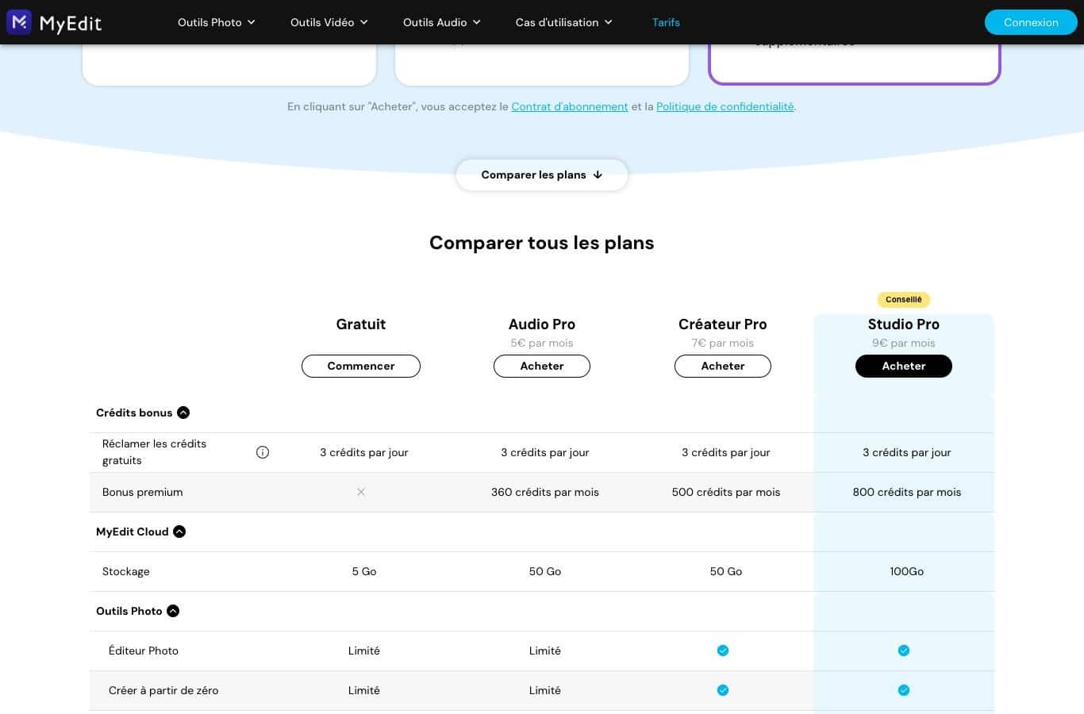The image size is (1084, 714).
Task: Click the 'Stockage' row label
Action: pyautogui.click(x=126, y=571)
